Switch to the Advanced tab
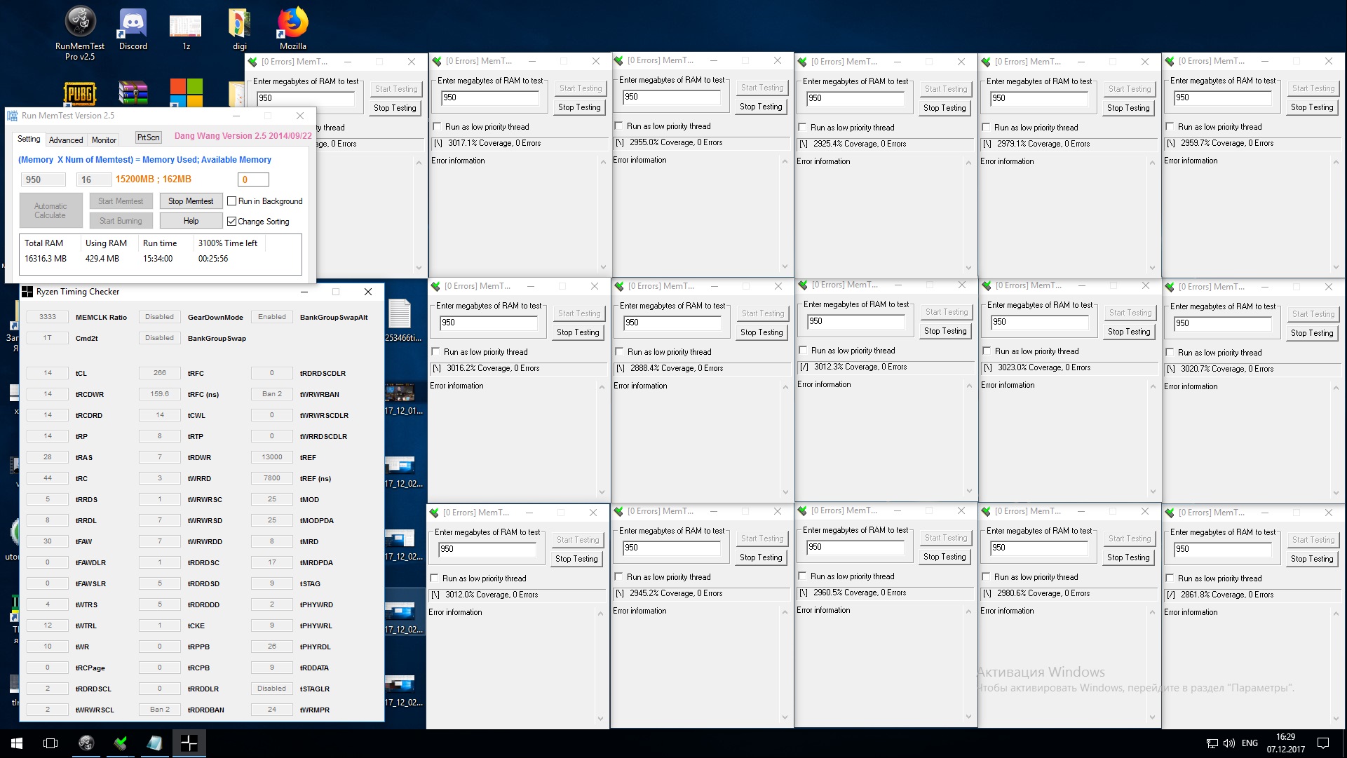 point(66,140)
